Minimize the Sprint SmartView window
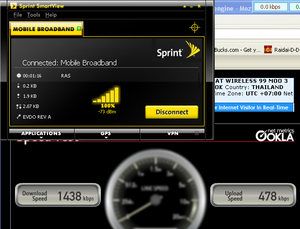Screen dimensions: 300x229 [x=191, y=7]
